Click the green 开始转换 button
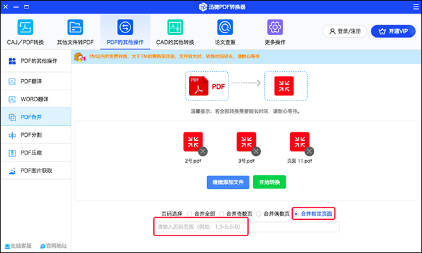 269,182
